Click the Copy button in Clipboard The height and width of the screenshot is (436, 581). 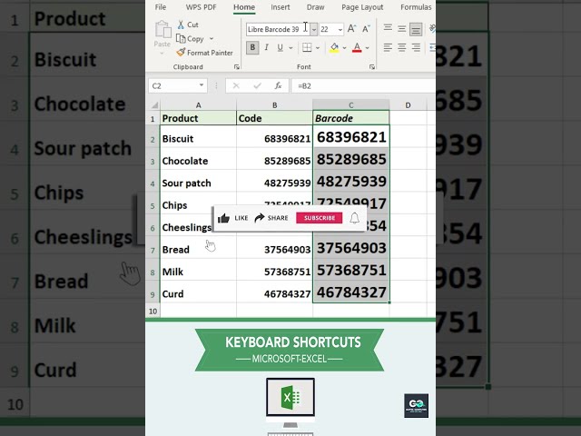[x=190, y=38]
